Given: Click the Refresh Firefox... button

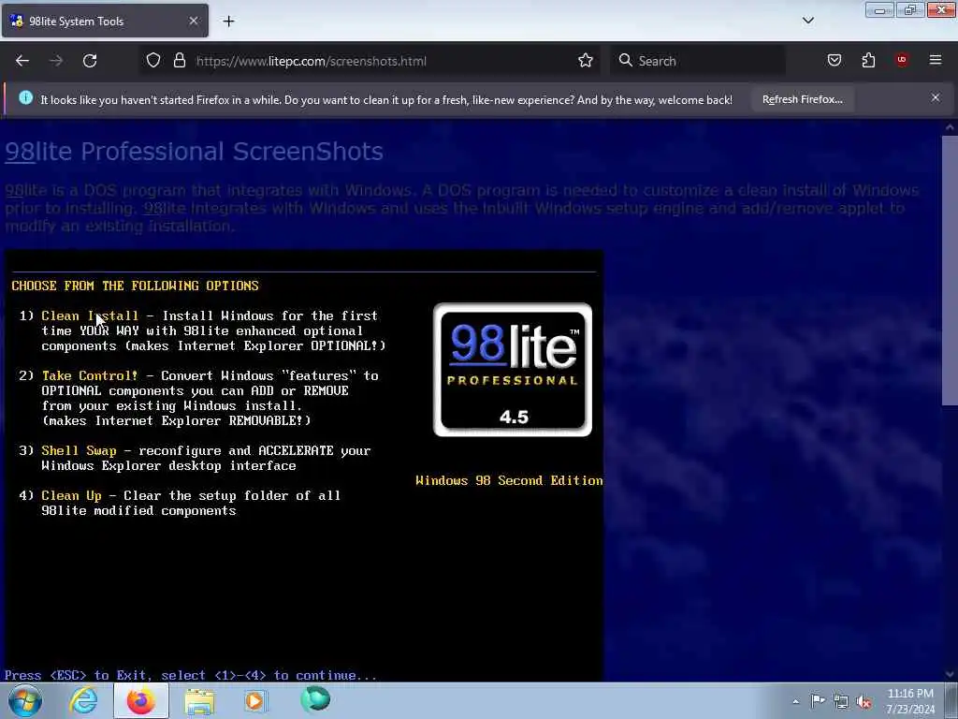Looking at the screenshot, I should point(802,99).
